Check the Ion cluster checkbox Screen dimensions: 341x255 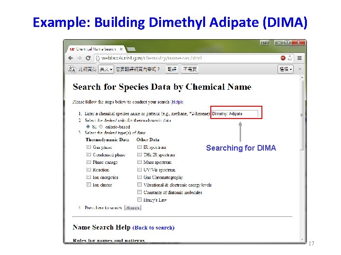click(89, 185)
